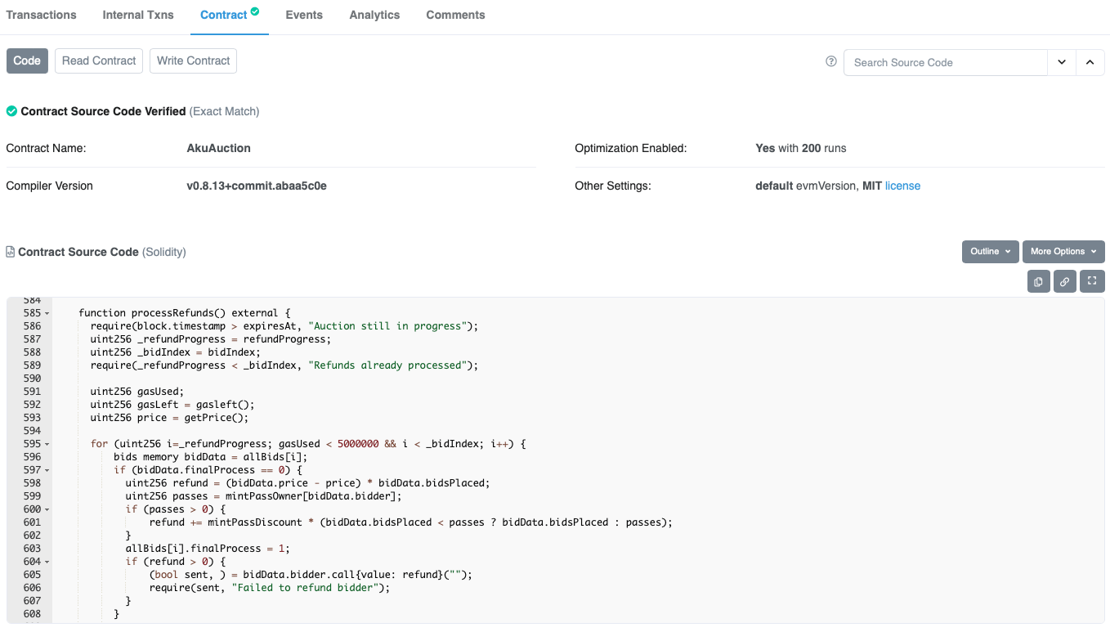Click the green verified checkmark icon
The width and height of the screenshot is (1110, 632).
[11, 111]
